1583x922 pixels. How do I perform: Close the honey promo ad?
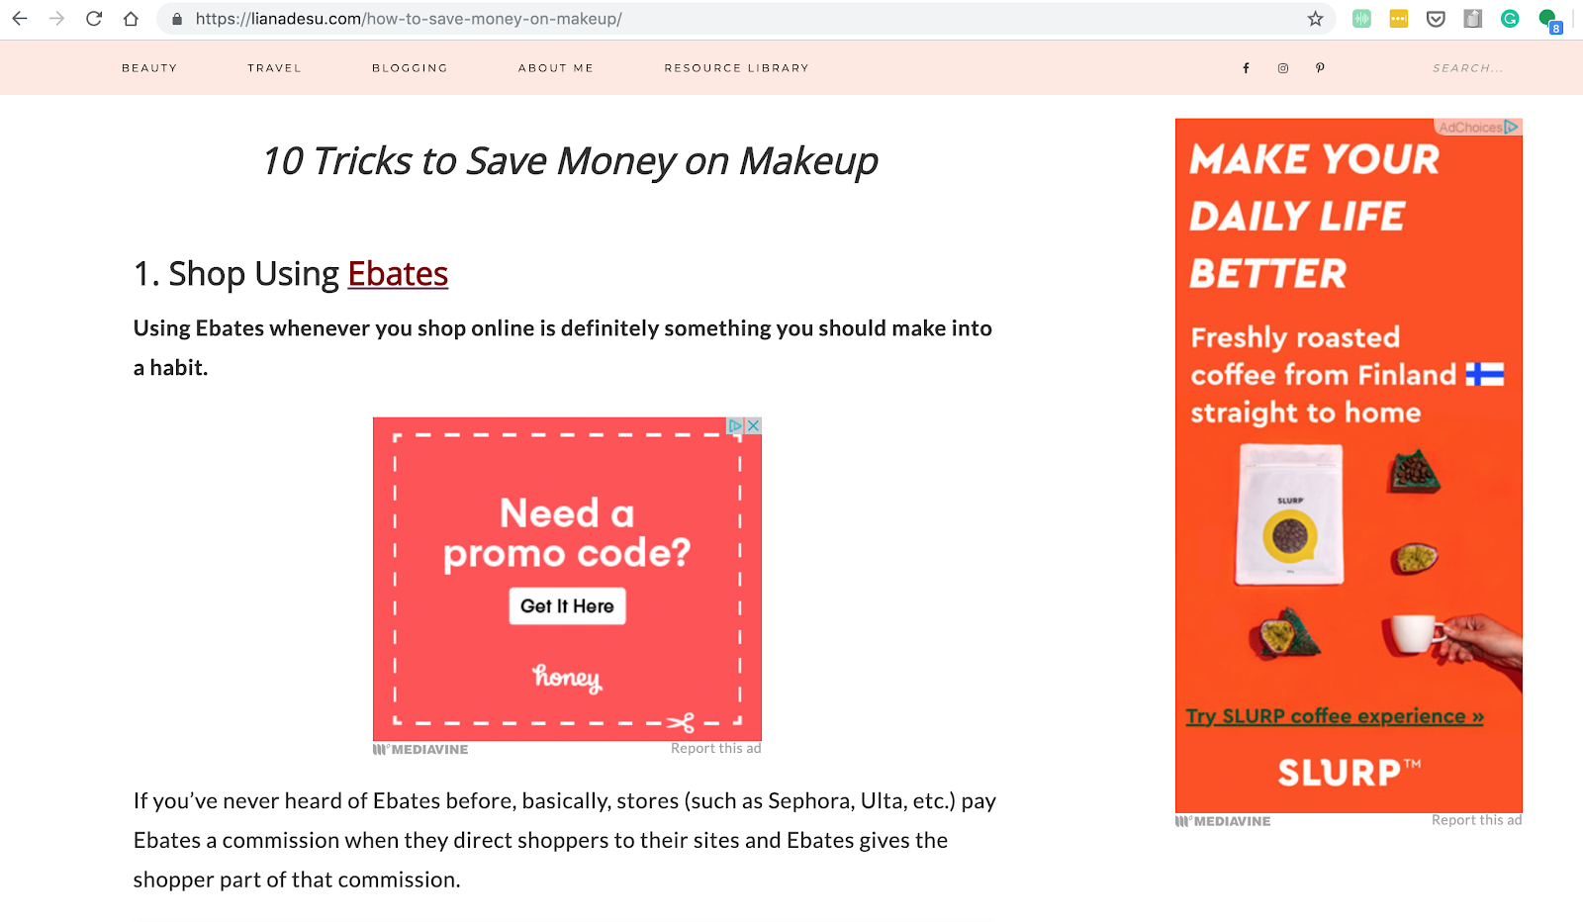point(754,425)
